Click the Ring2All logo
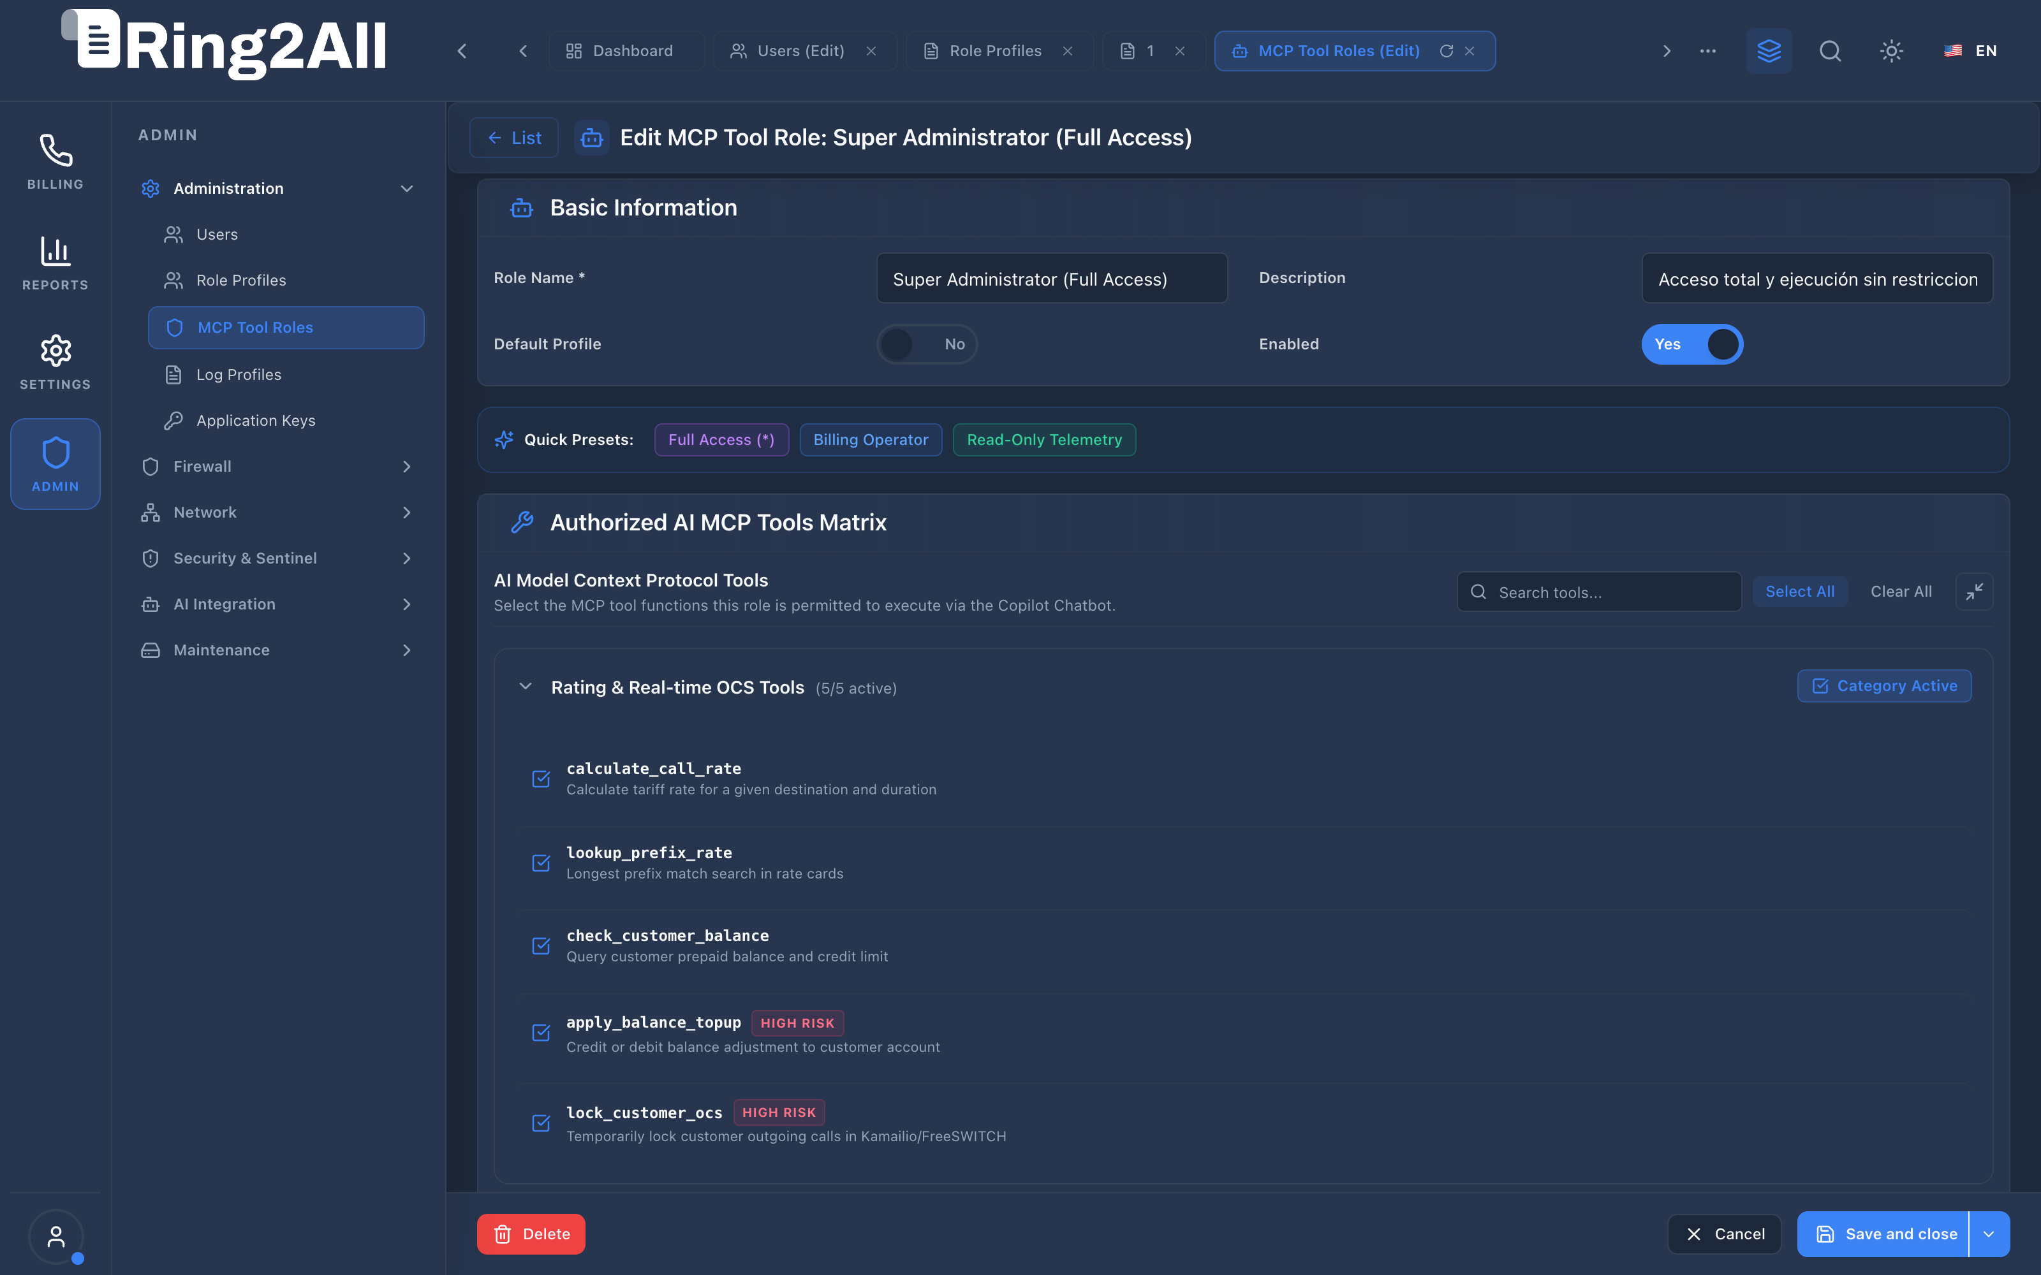Viewport: 2041px width, 1275px height. tap(225, 44)
